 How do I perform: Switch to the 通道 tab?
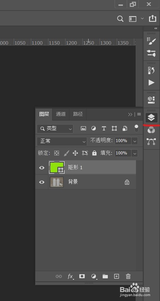tap(61, 114)
